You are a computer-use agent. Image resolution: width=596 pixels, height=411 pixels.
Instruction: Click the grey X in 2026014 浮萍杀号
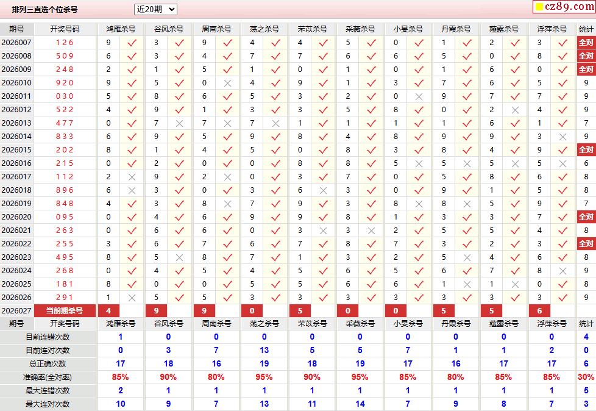(x=562, y=137)
